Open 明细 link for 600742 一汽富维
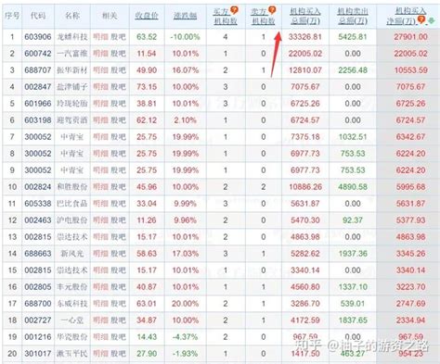This screenshot has width=440, height=364. [x=100, y=54]
